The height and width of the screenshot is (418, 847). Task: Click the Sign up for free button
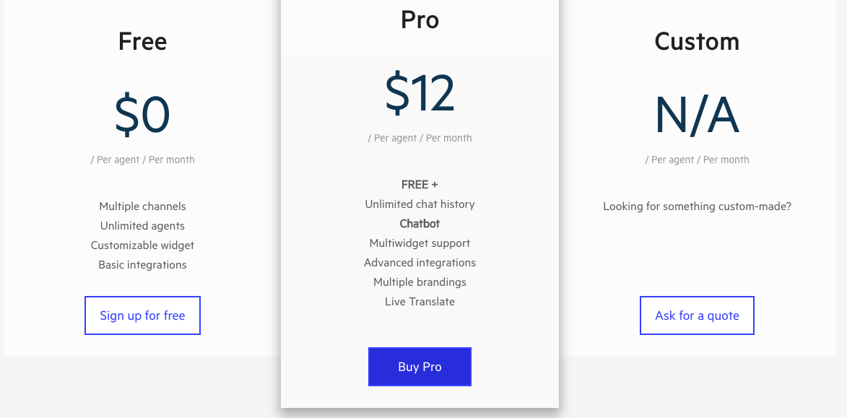pos(142,315)
